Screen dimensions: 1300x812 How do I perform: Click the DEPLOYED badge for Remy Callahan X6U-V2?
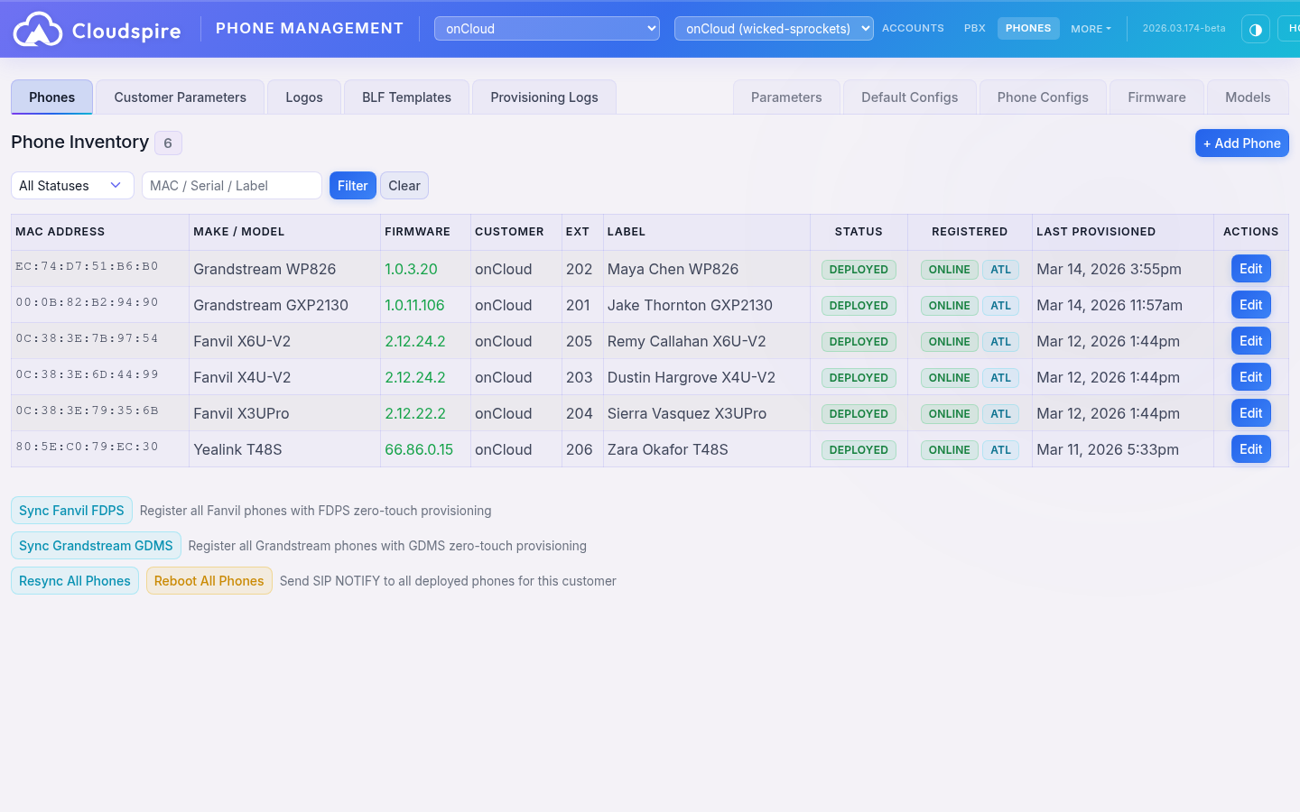[x=859, y=341]
